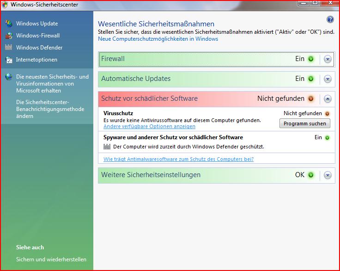The height and width of the screenshot is (271, 340).
Task: Click the Internetoptionen icon
Action: [9, 60]
